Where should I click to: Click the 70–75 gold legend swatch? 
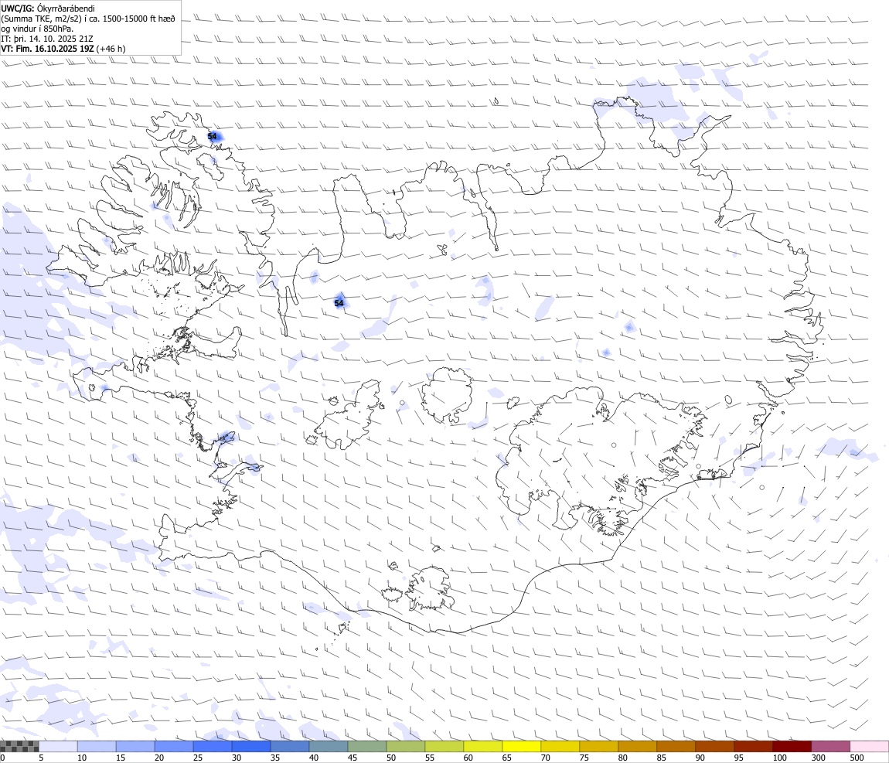(560, 746)
